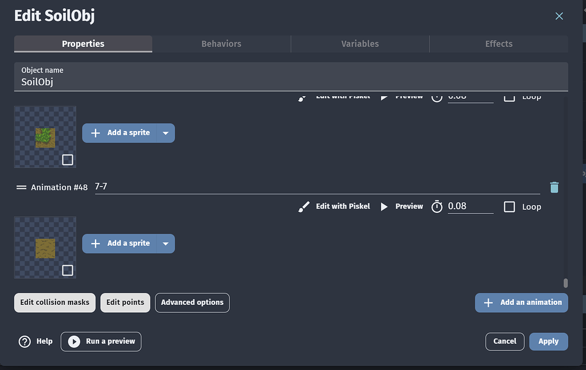Play the Preview of Animation #48

pyautogui.click(x=403, y=206)
